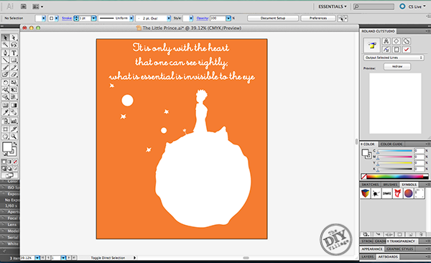
Task: Switch to the Transparency tab
Action: click(x=402, y=241)
